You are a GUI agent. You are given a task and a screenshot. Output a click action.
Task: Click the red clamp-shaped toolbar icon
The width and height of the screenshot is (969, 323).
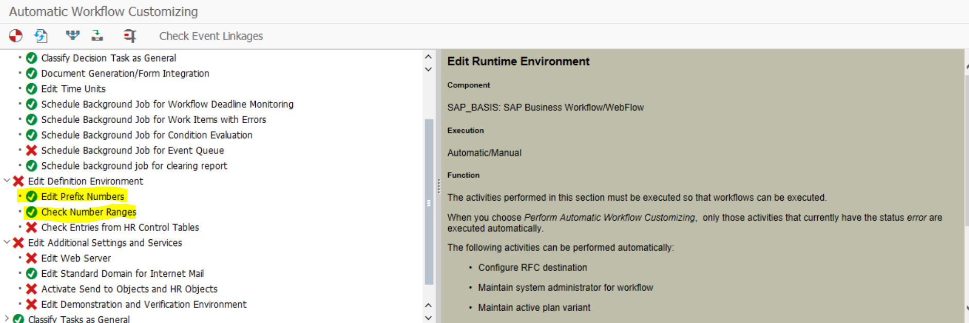(130, 36)
